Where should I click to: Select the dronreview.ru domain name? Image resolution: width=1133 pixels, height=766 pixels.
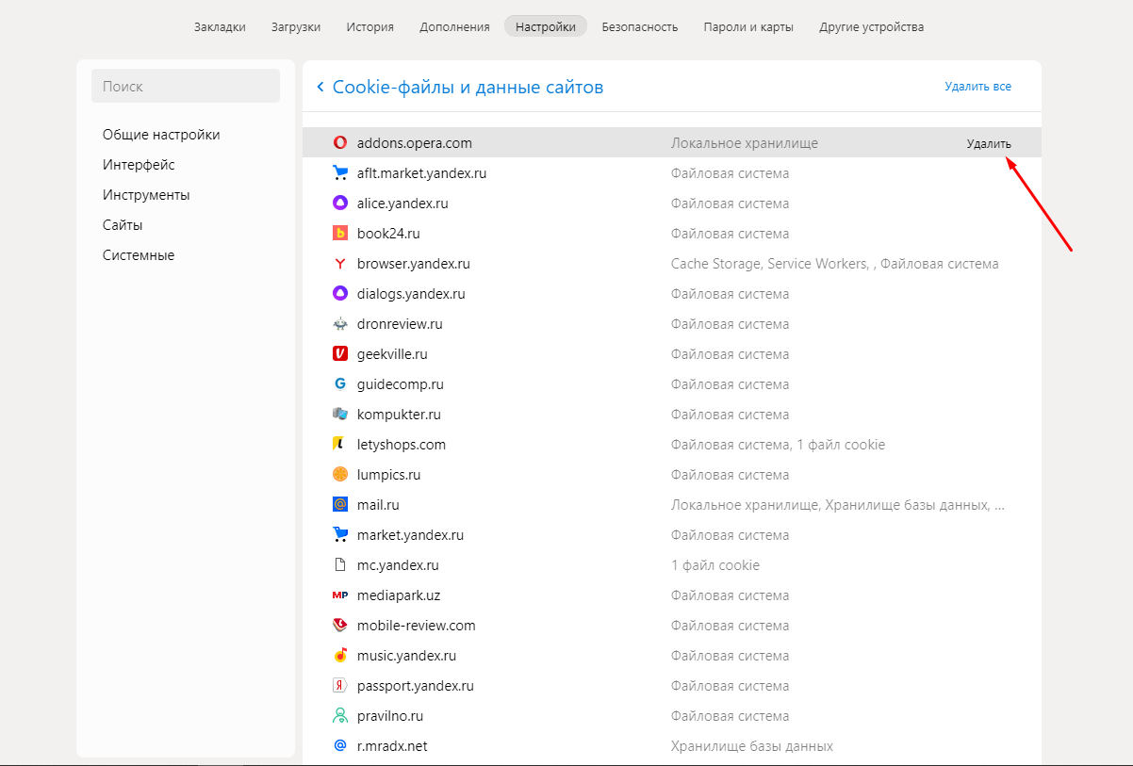[x=400, y=324]
